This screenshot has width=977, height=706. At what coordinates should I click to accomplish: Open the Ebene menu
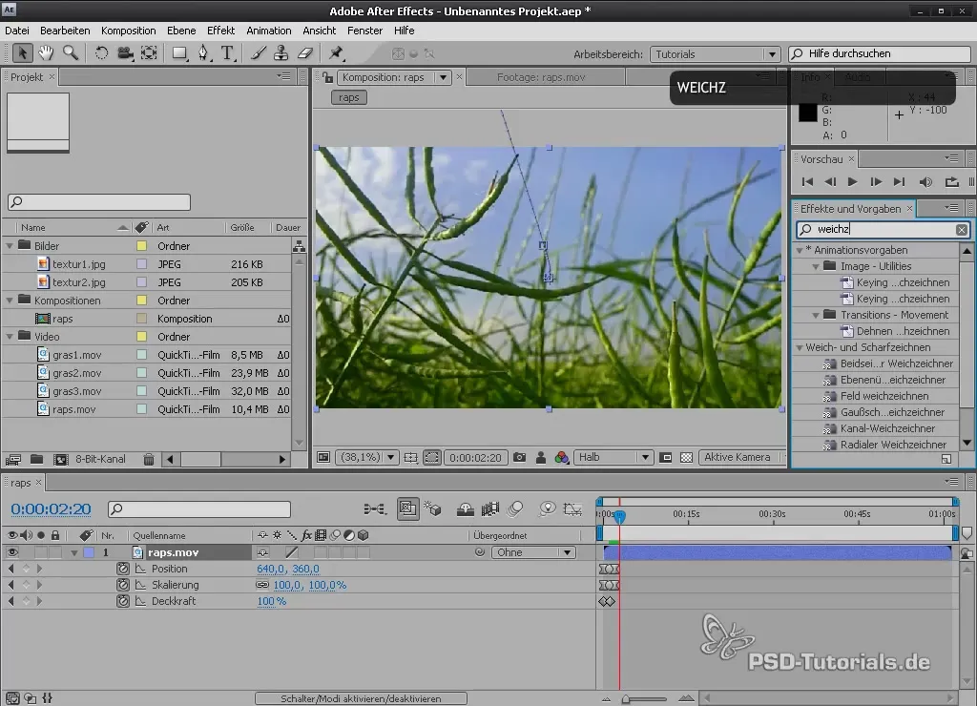(181, 31)
